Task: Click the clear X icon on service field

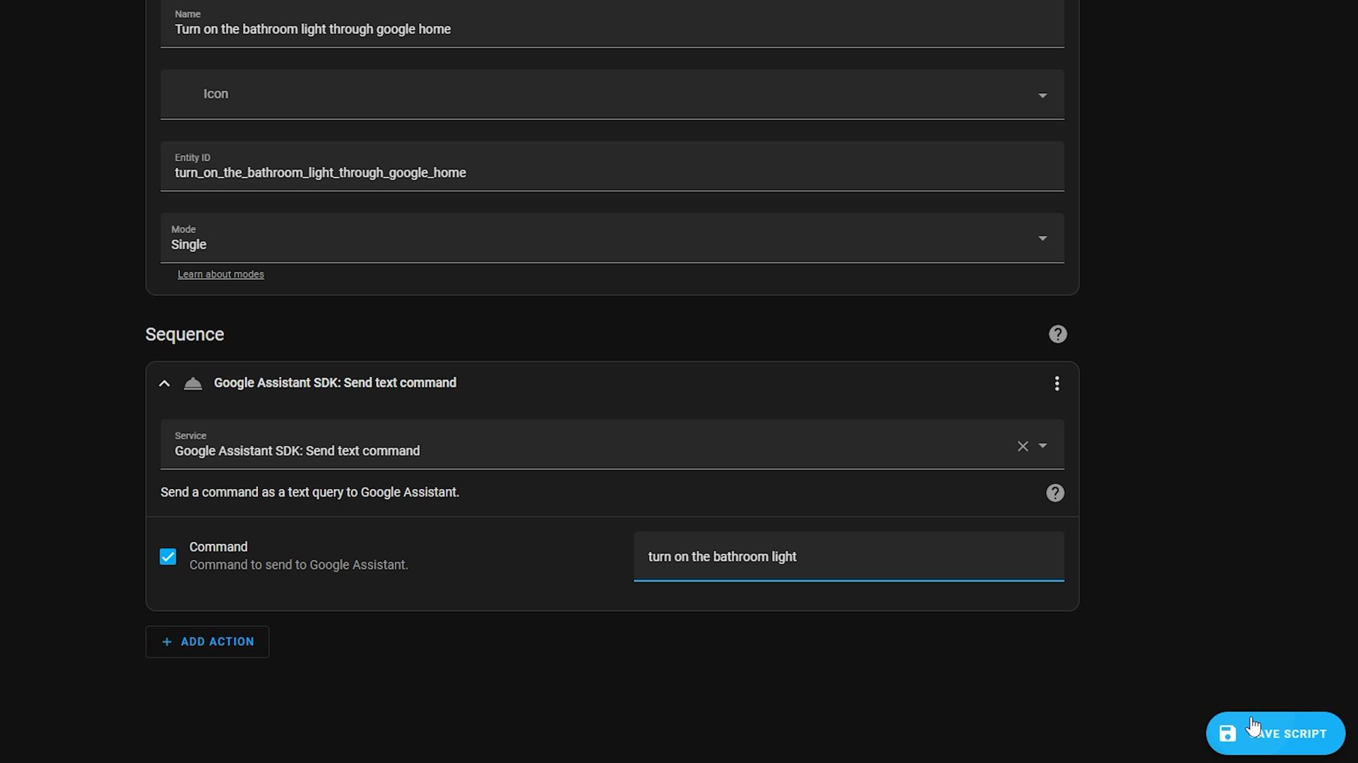Action: pyautogui.click(x=1023, y=446)
